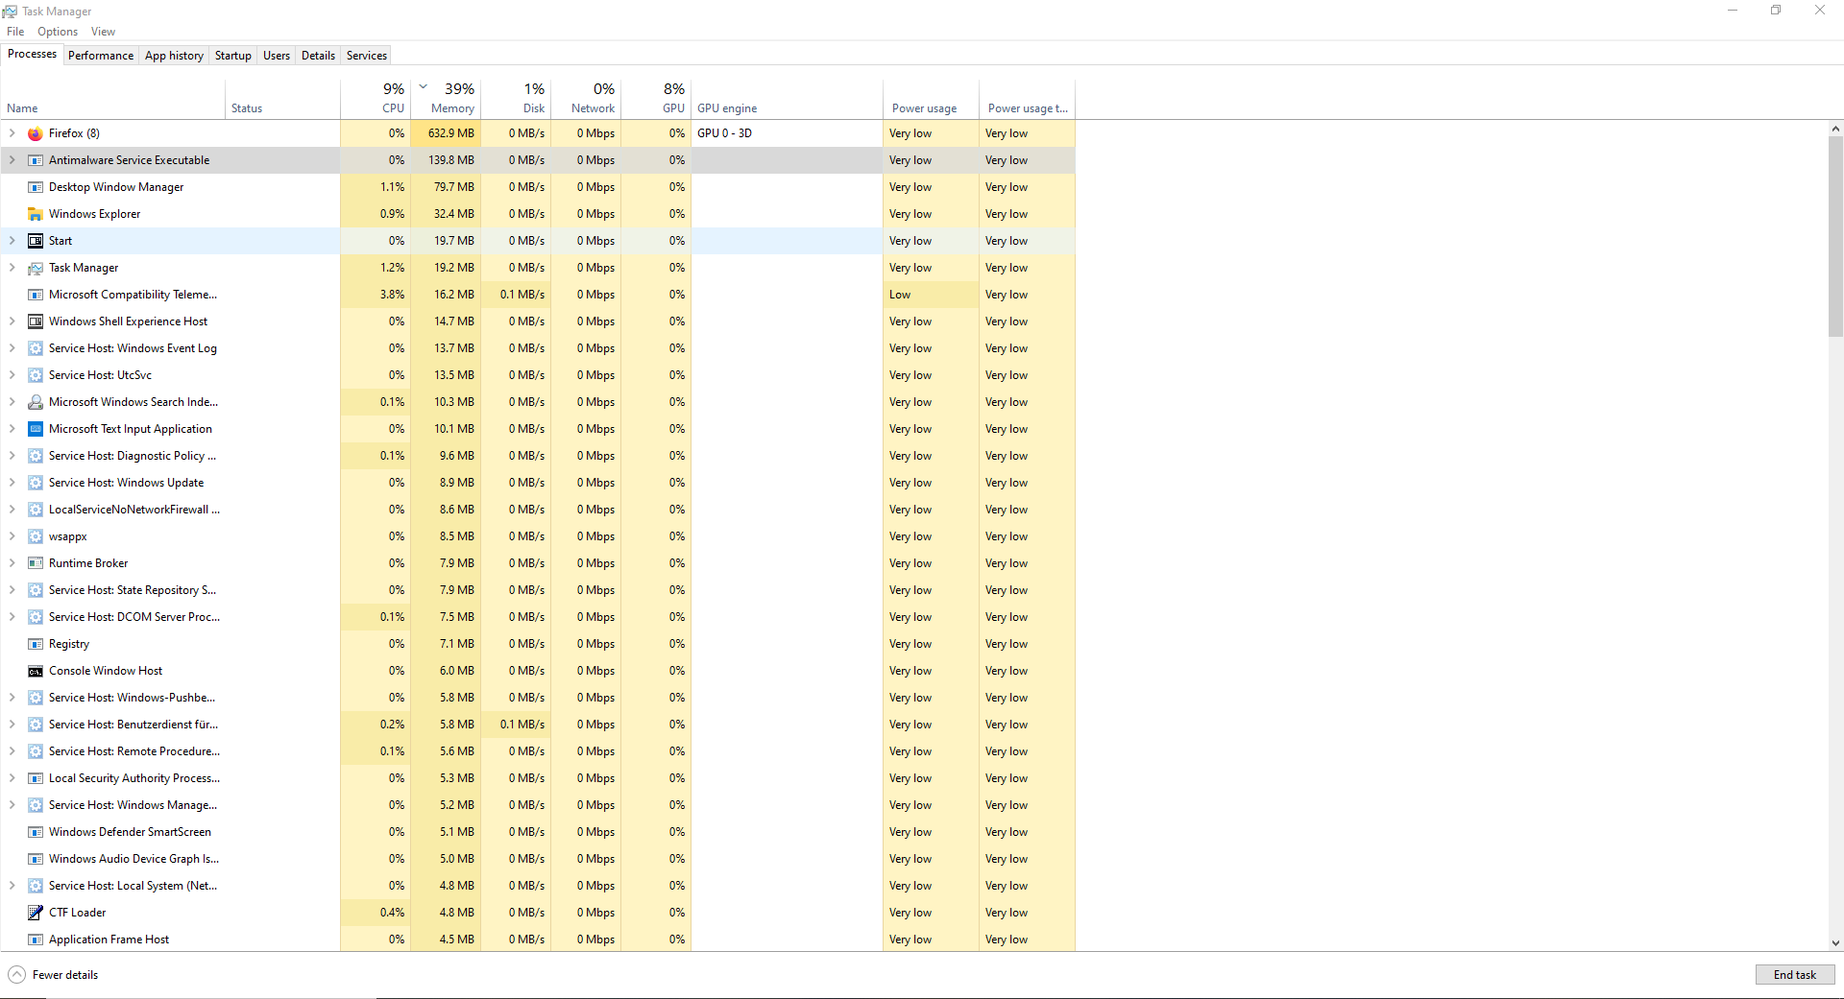Click the Service Host: UtcSvc gear icon
This screenshot has width=1844, height=999.
[36, 375]
